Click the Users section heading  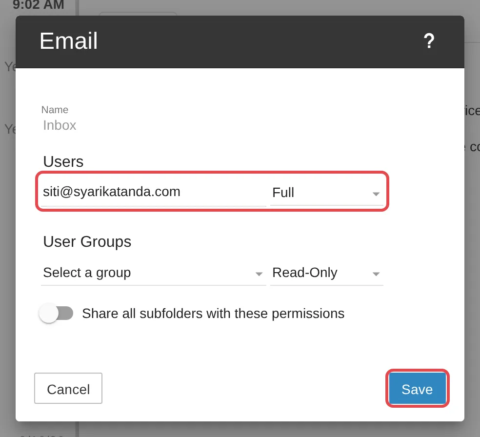[63, 161]
